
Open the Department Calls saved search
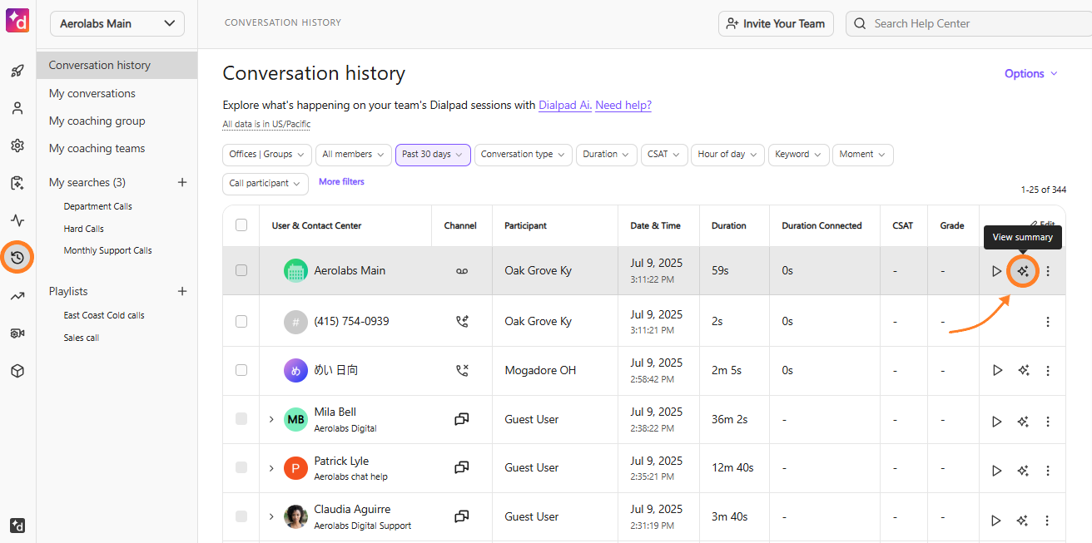pyautogui.click(x=98, y=206)
